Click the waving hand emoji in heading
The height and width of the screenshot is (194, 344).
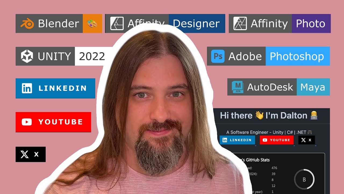tap(259, 116)
